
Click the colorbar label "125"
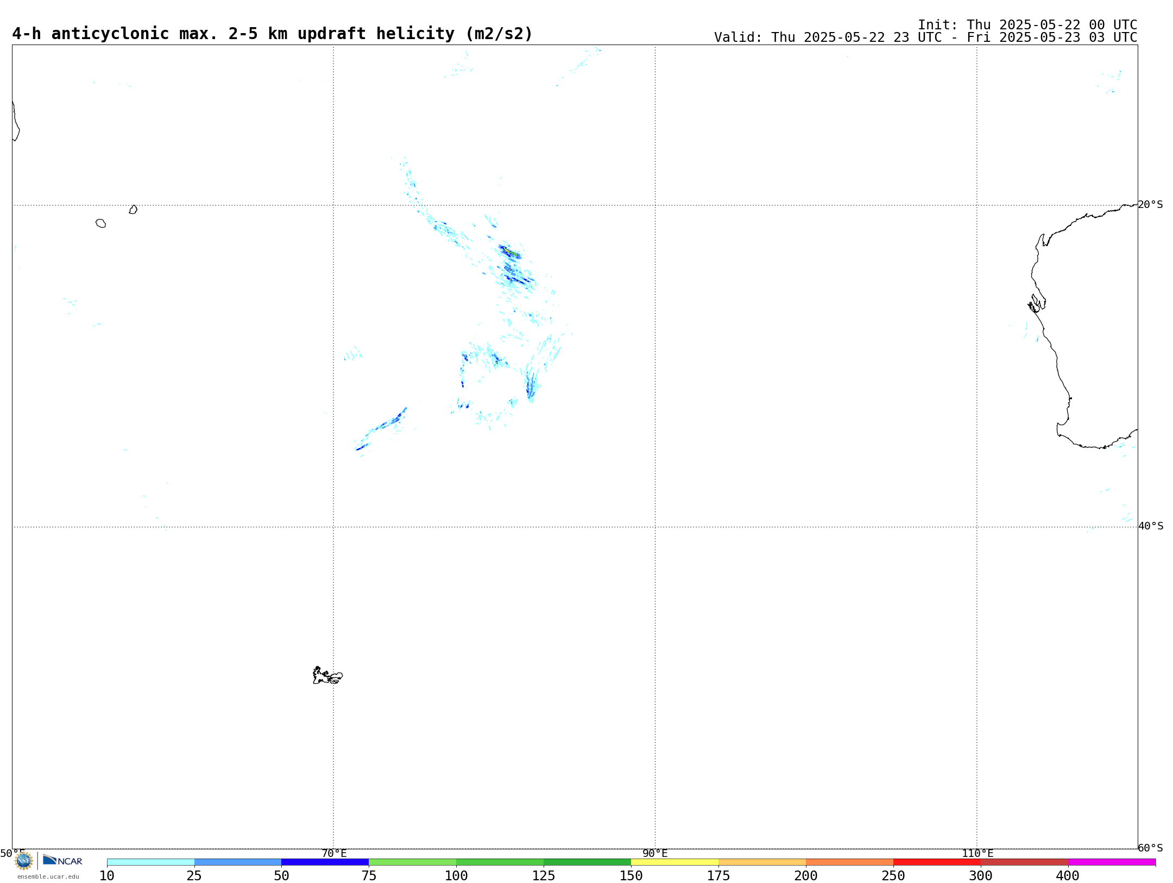tap(544, 875)
